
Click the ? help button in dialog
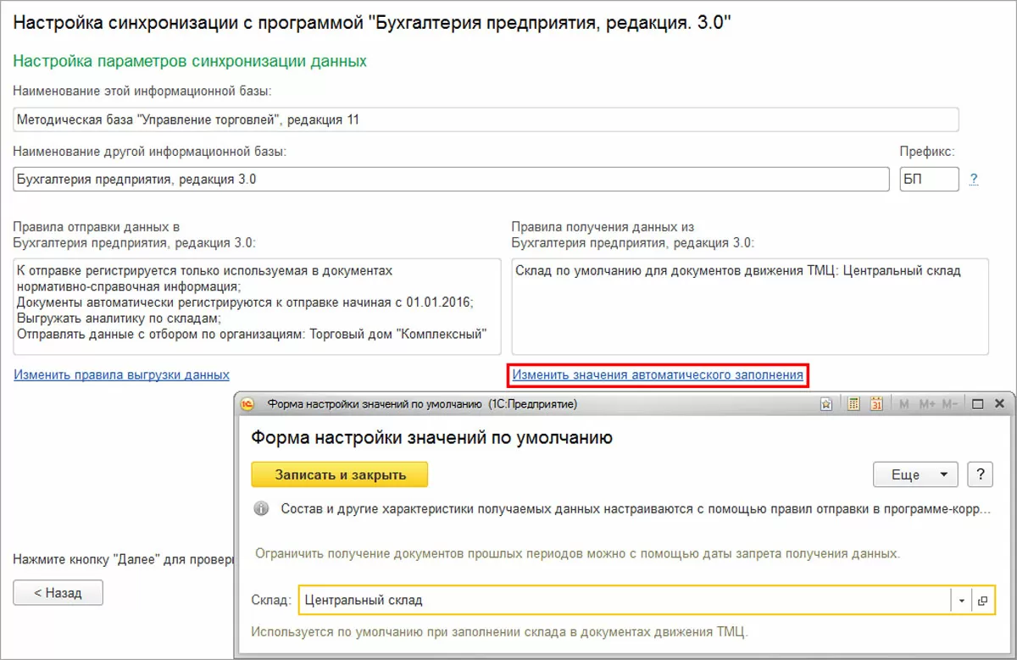tap(981, 474)
